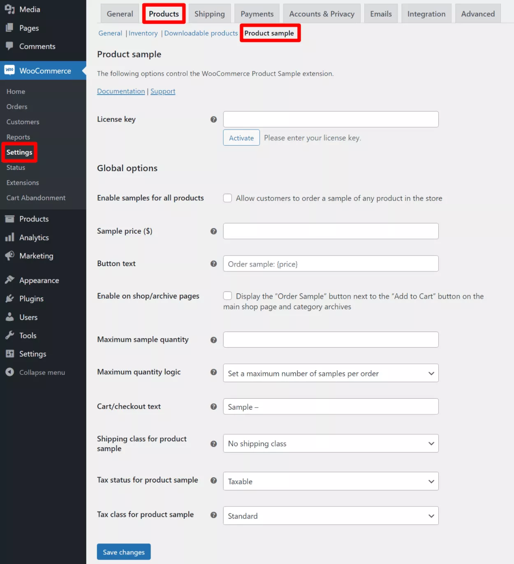Open the Shipping class for product sample dropdown
This screenshot has width=514, height=564.
[331, 443]
